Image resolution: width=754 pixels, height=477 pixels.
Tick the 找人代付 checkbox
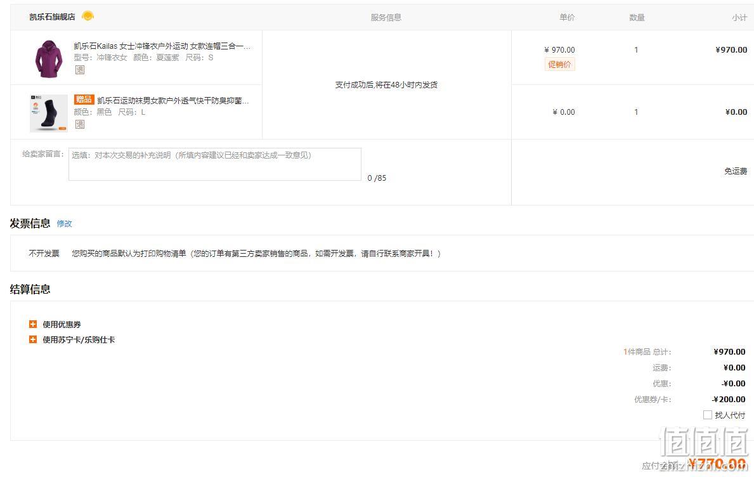tap(707, 414)
